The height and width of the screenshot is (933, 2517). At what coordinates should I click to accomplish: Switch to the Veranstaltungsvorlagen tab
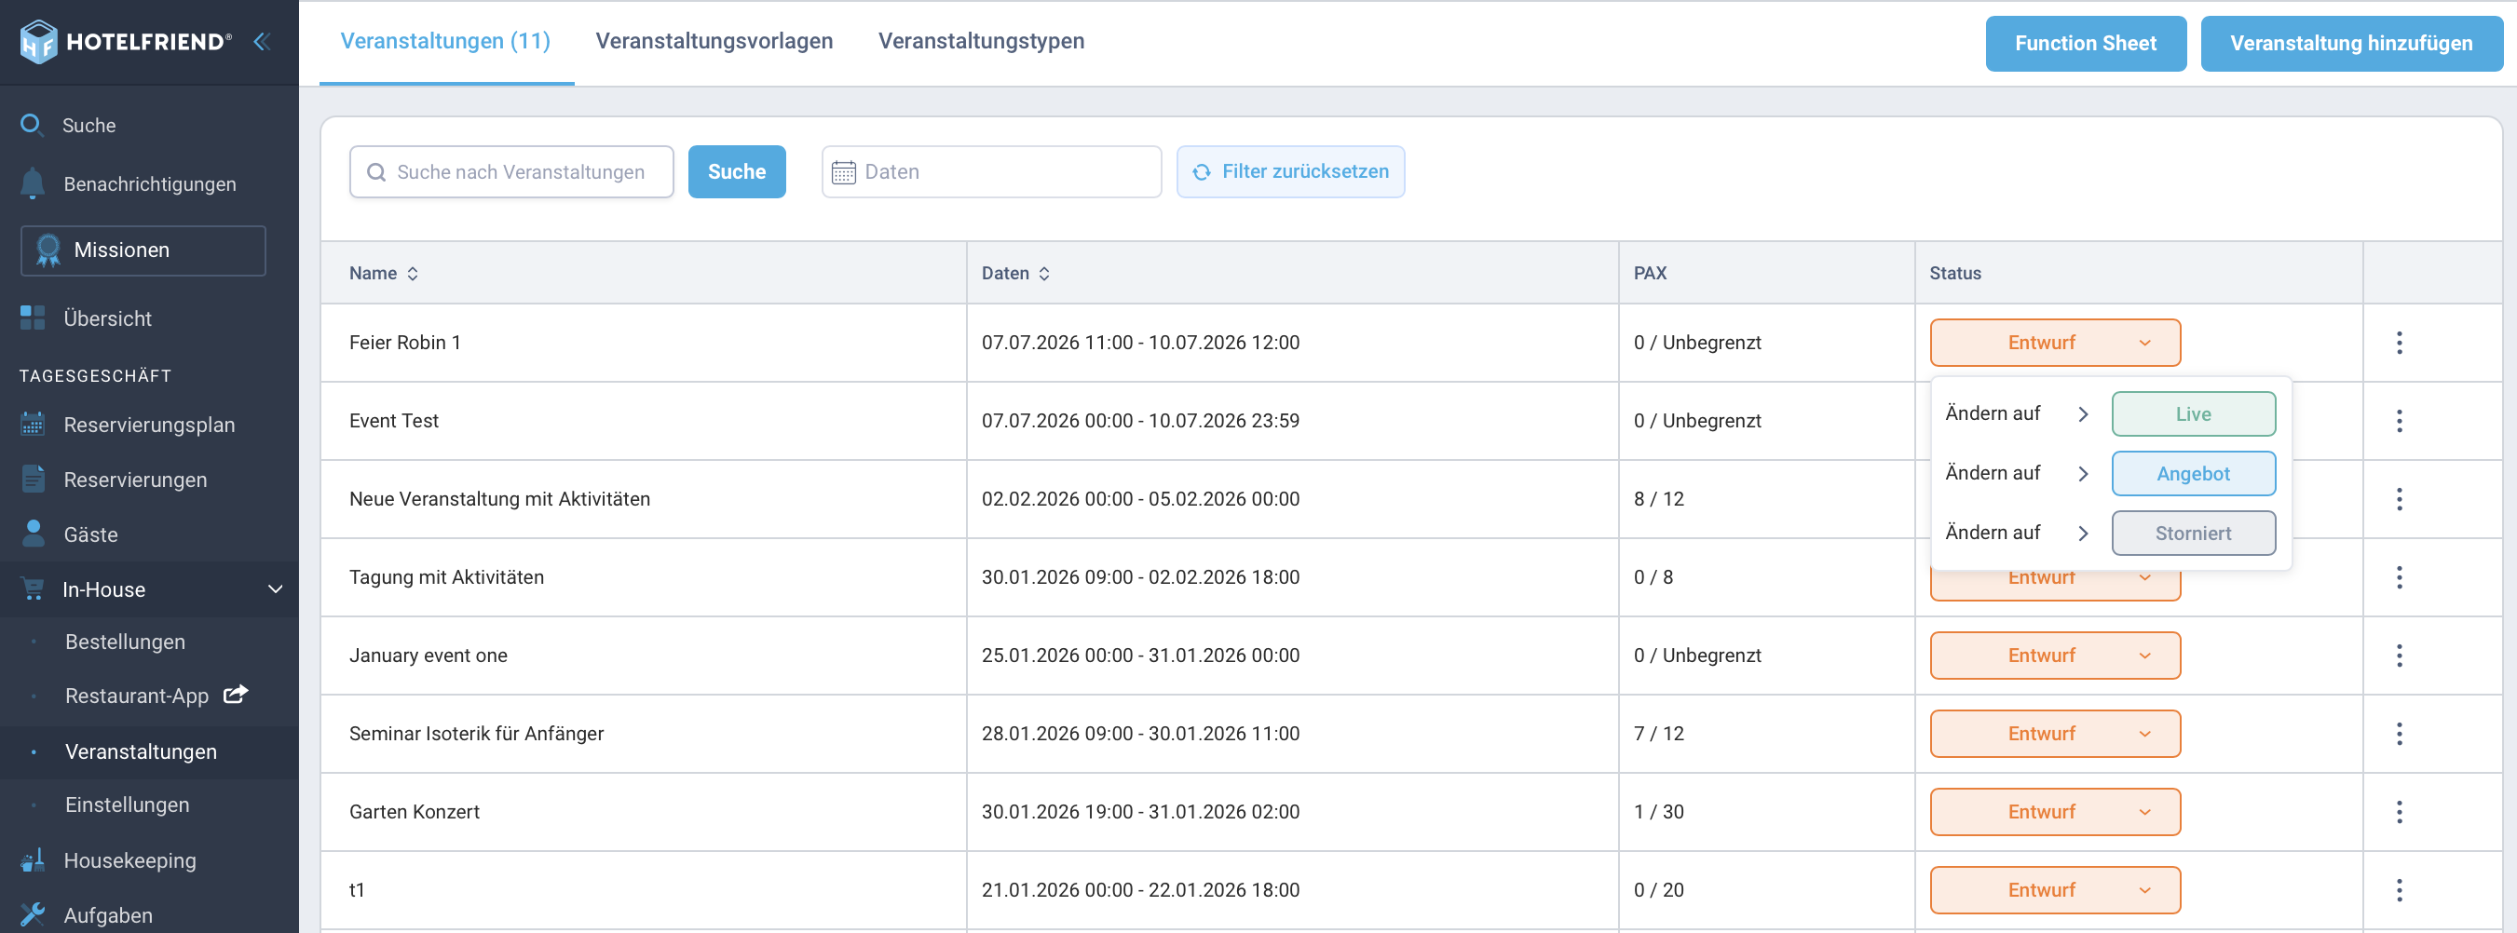(x=714, y=41)
